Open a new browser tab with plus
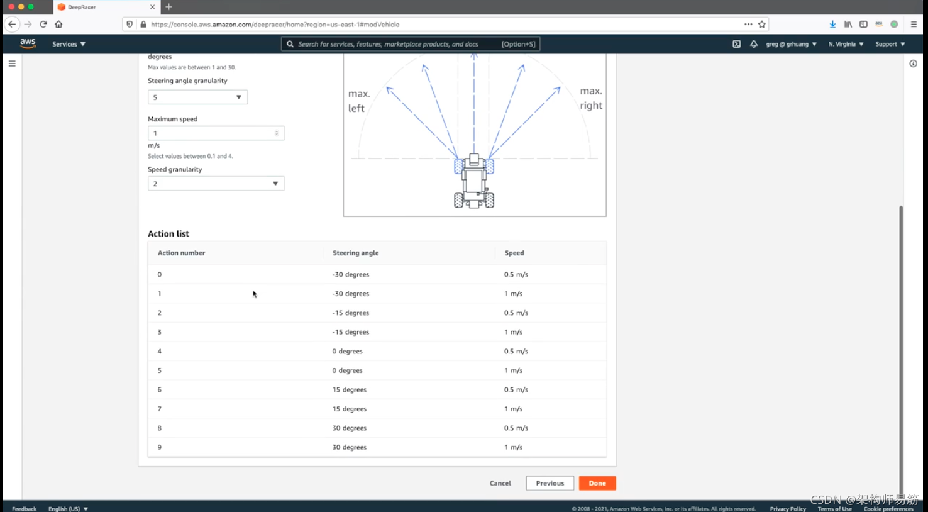928x512 pixels. pyautogui.click(x=168, y=7)
